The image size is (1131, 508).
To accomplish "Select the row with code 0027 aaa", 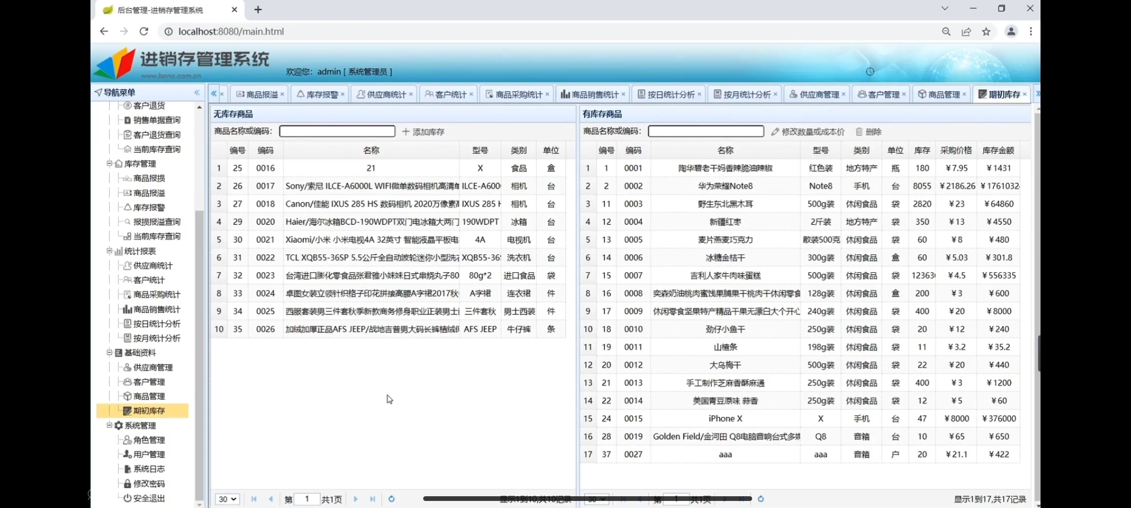I will pos(800,454).
